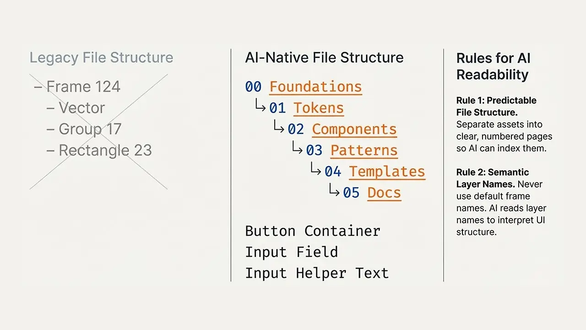Viewport: 586px width, 330px height.
Task: Click the arrow icon before 04 Templates
Action: 315,169
